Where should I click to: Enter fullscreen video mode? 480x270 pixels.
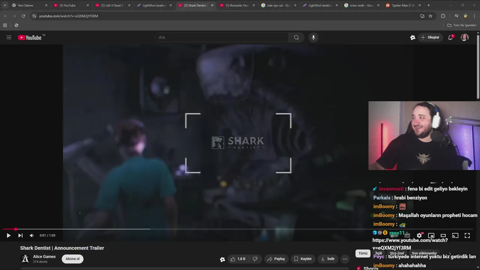(x=467, y=235)
